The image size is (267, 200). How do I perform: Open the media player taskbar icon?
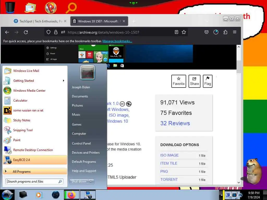point(39,195)
